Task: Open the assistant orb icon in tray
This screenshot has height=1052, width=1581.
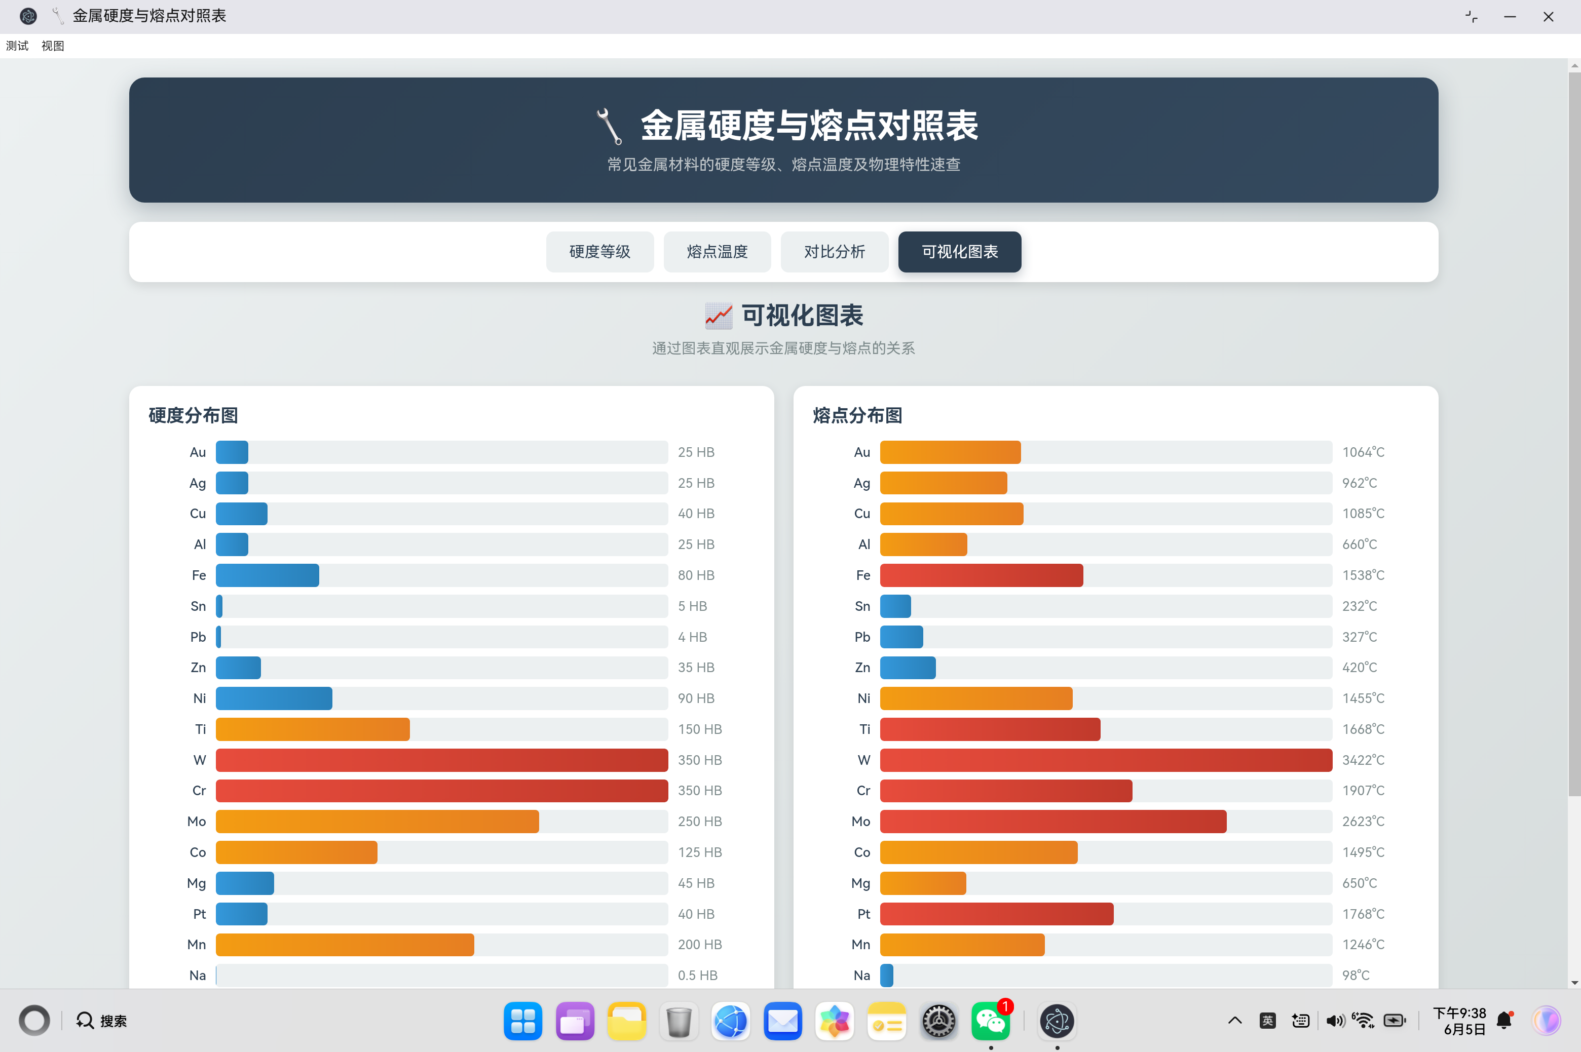Action: pyautogui.click(x=1547, y=1021)
